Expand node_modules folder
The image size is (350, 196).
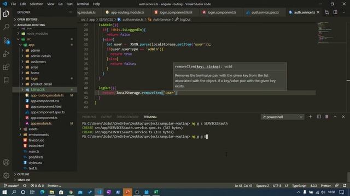pos(45,34)
